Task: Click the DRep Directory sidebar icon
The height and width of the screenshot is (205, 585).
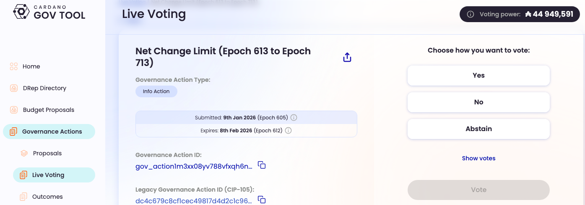Action: click(14, 88)
